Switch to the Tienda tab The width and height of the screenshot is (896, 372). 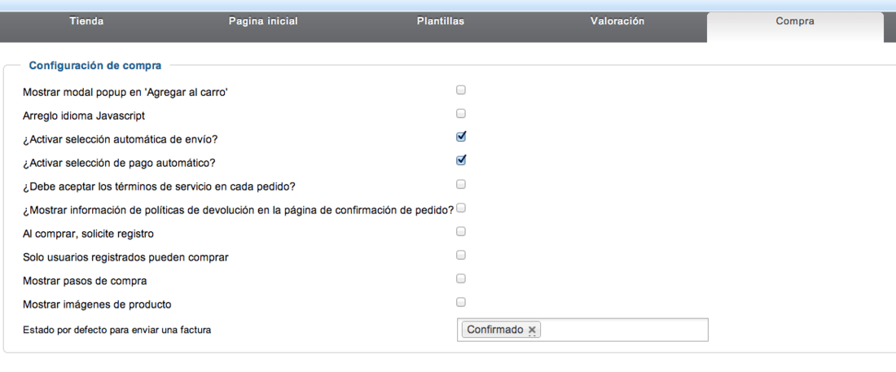86,22
